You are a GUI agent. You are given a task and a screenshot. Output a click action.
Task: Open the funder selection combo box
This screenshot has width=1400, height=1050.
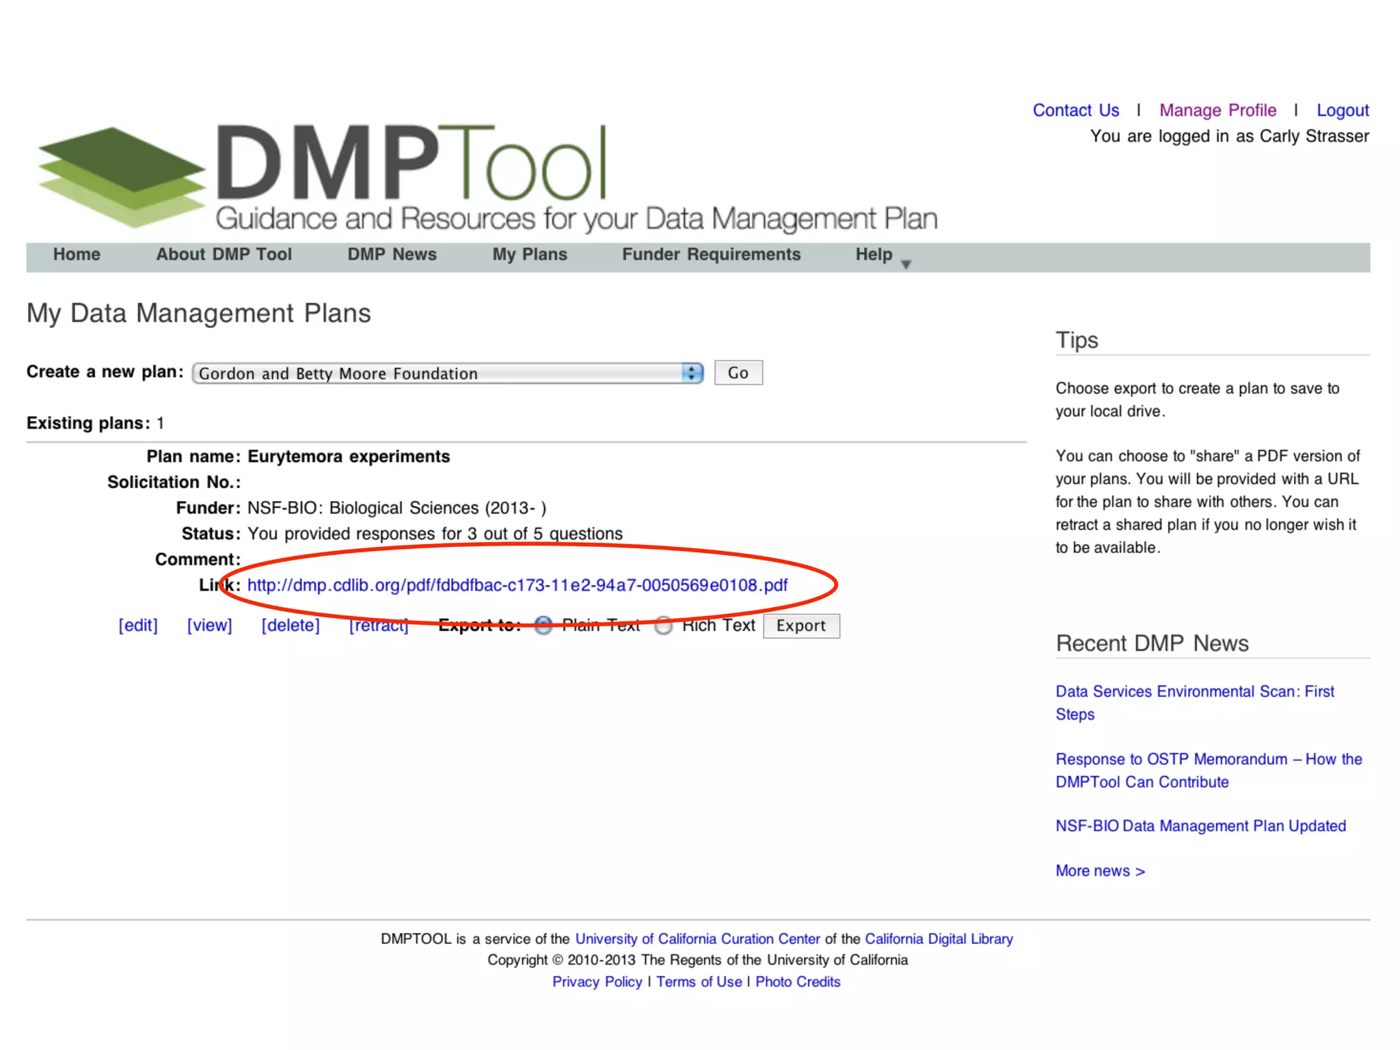click(x=437, y=373)
